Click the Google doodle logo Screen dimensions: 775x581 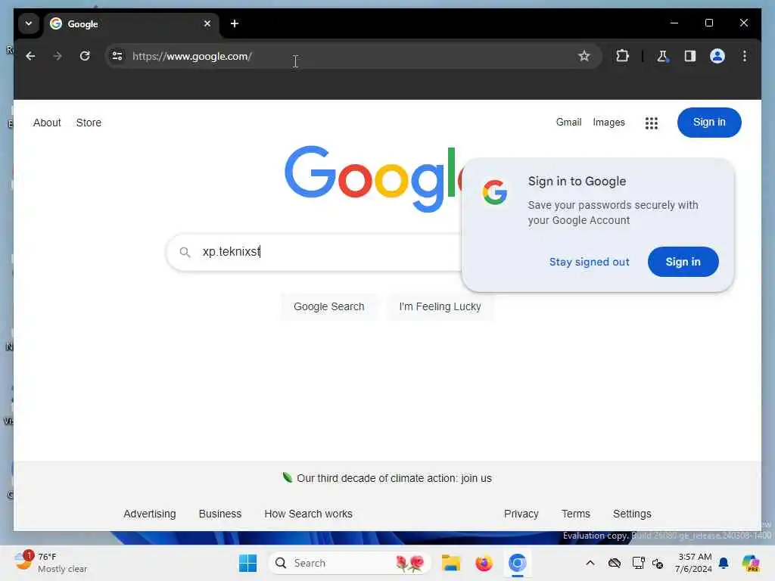372,179
